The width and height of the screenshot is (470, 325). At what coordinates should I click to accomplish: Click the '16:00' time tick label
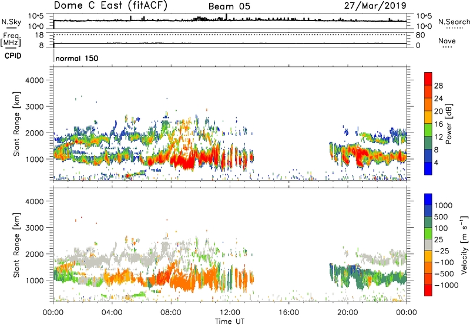click(x=288, y=313)
